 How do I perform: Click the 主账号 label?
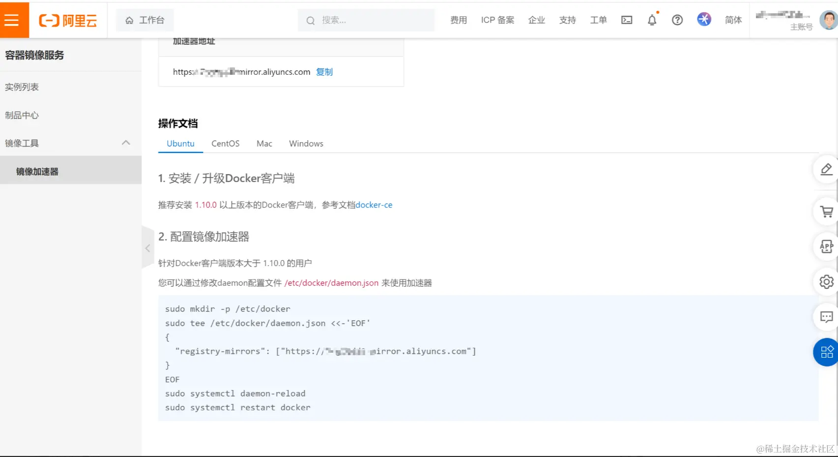pyautogui.click(x=801, y=27)
